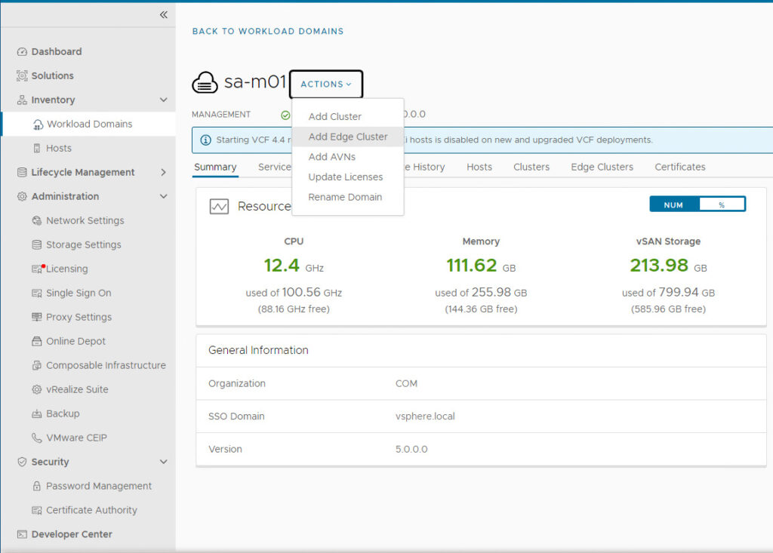Click the Online Depot icon
Screen dimensions: 773x553
tap(36, 341)
